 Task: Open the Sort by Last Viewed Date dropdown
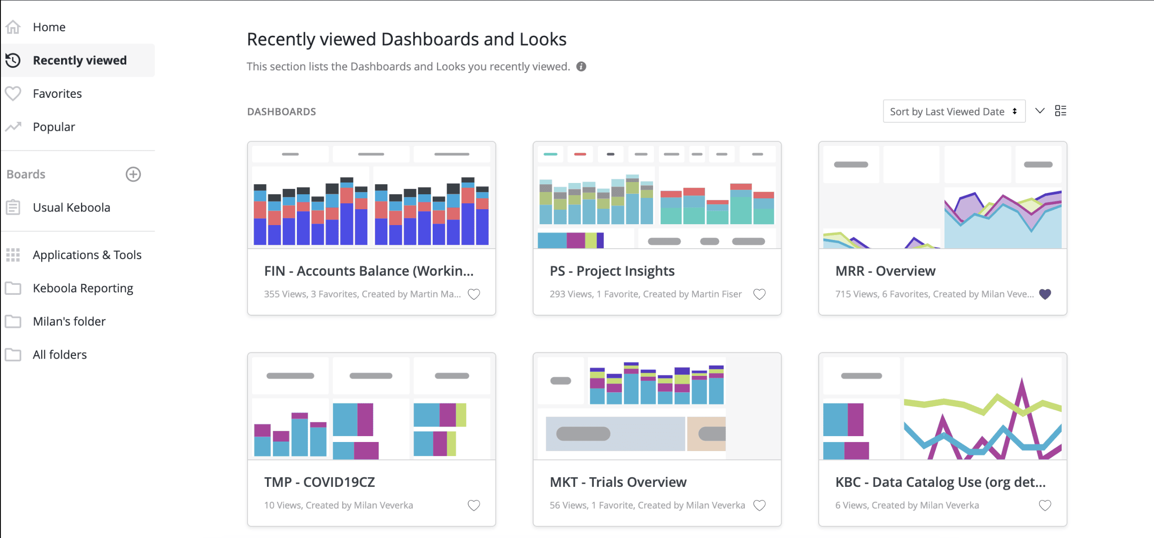(954, 111)
